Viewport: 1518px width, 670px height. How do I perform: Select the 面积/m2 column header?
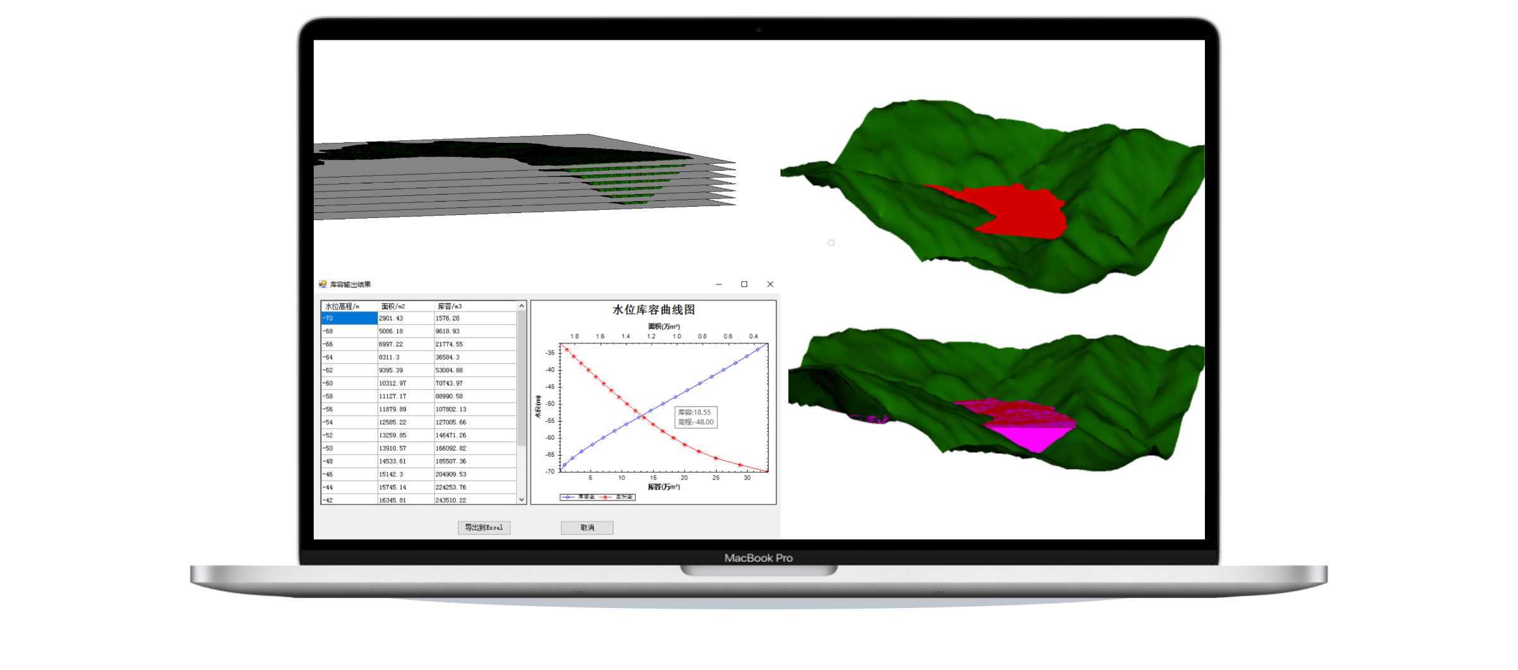[x=405, y=306]
